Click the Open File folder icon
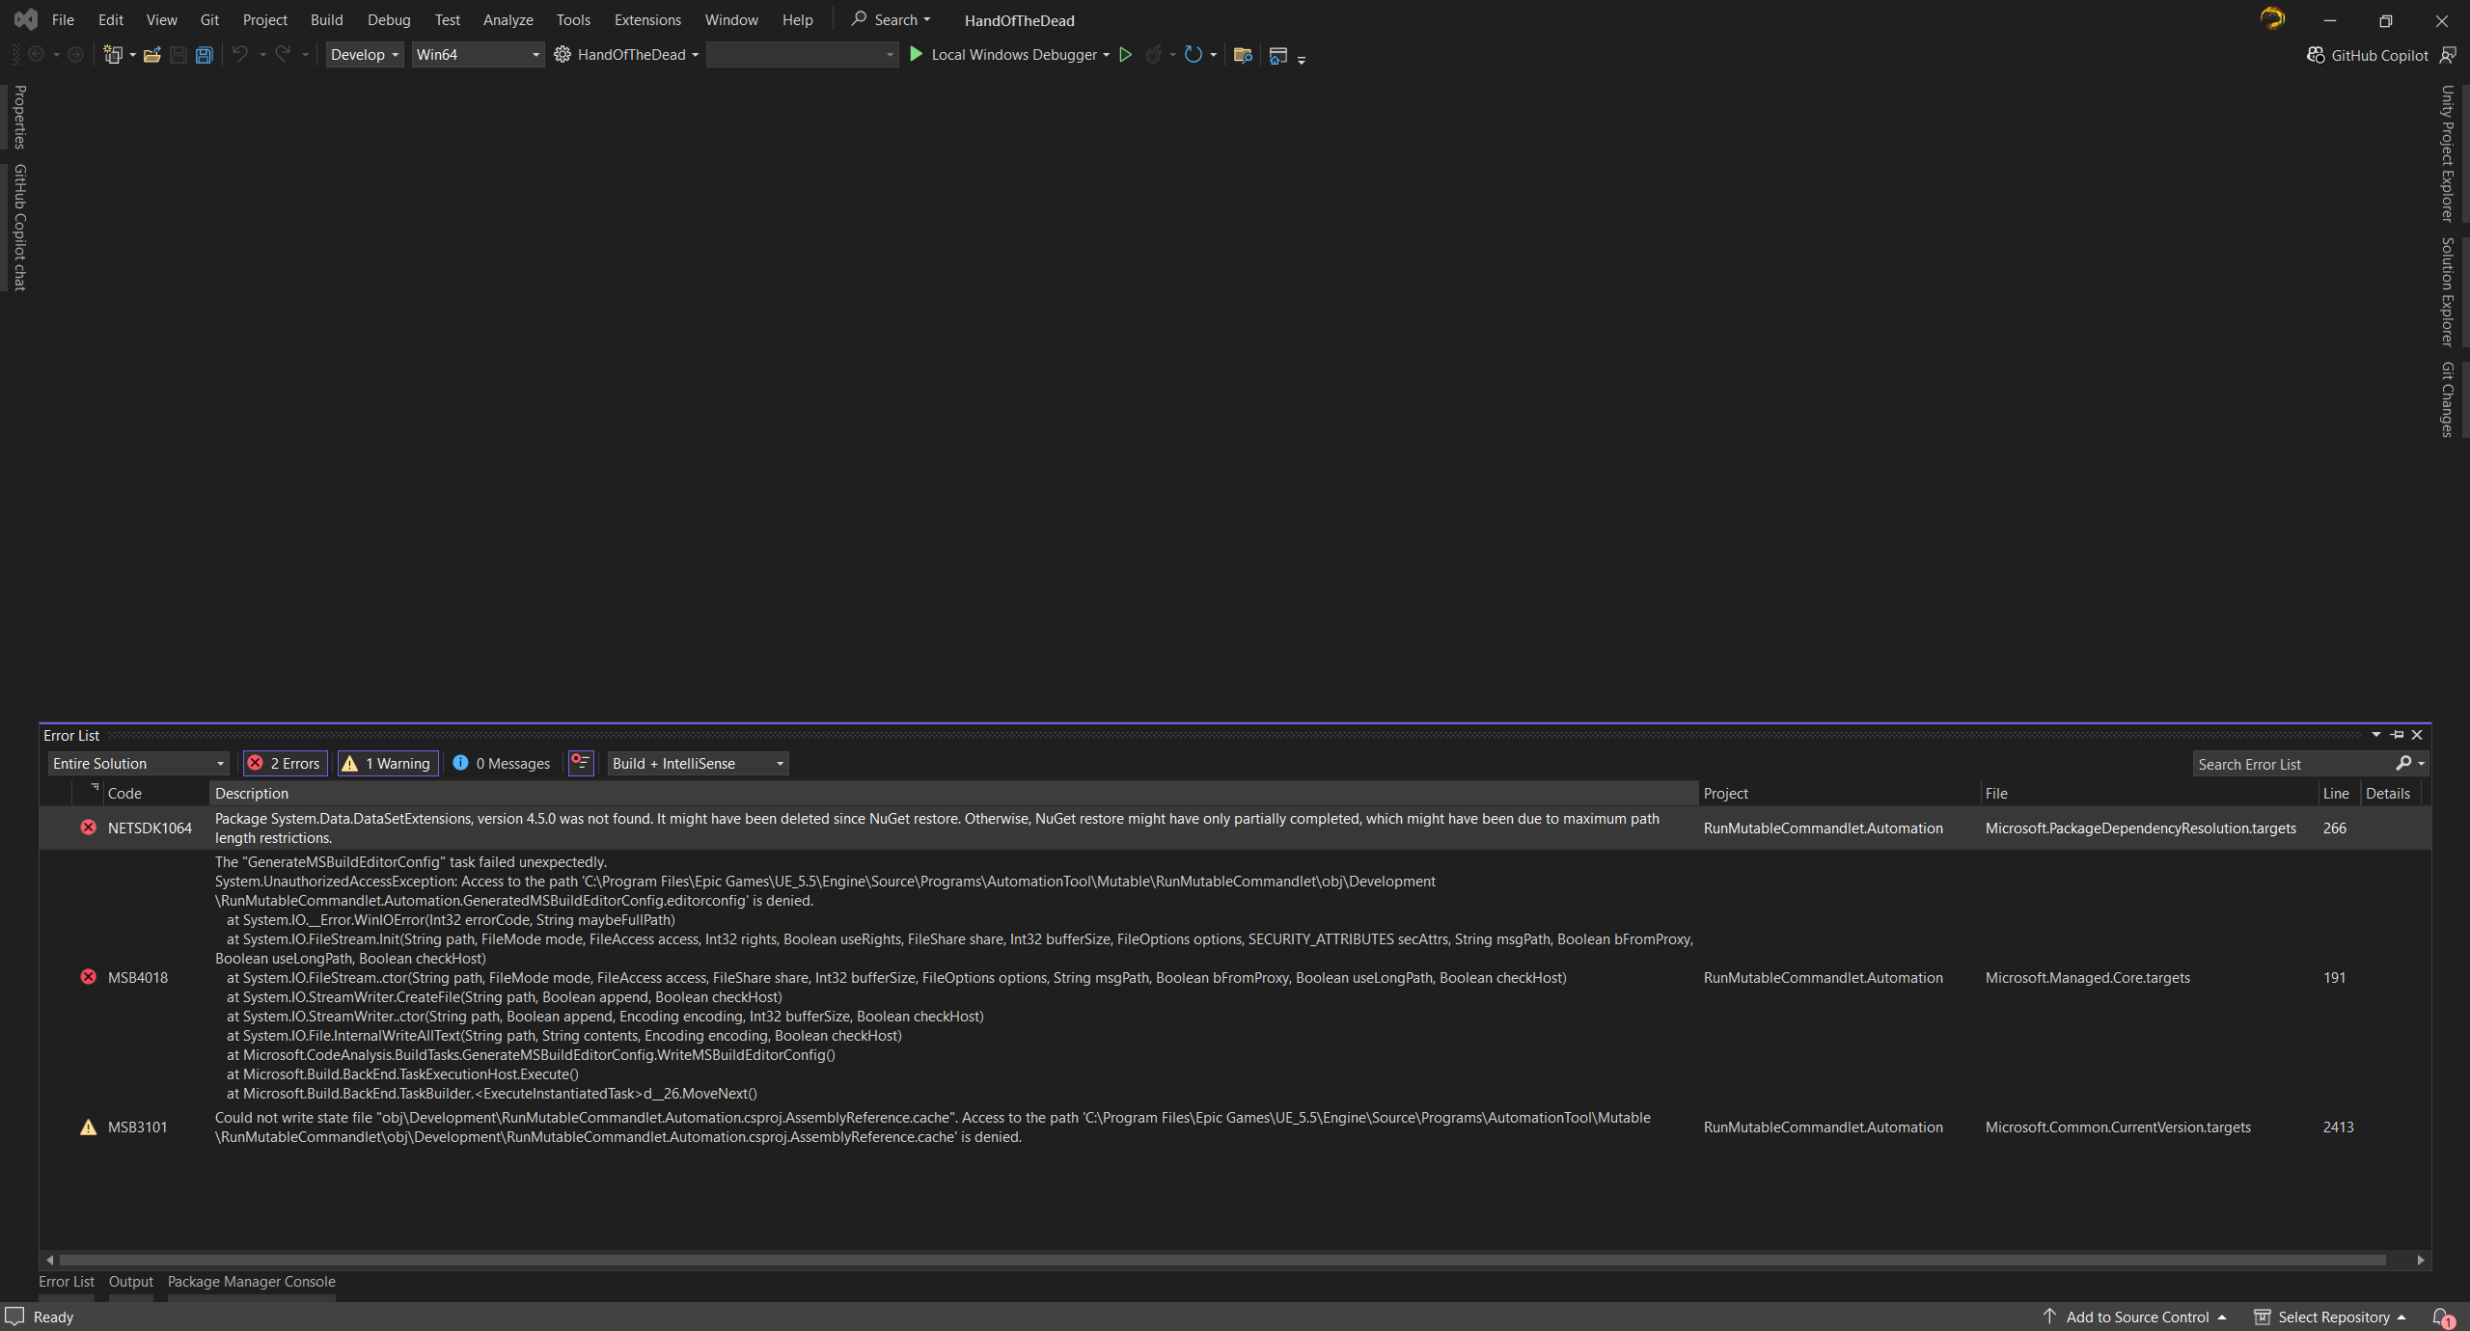The width and height of the screenshot is (2470, 1331). tap(151, 55)
